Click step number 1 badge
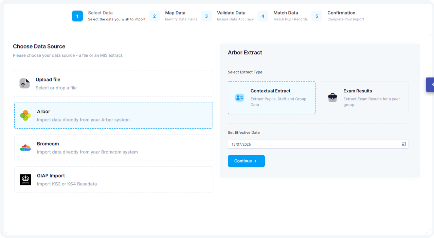Image resolution: width=434 pixels, height=238 pixels. click(x=77, y=16)
